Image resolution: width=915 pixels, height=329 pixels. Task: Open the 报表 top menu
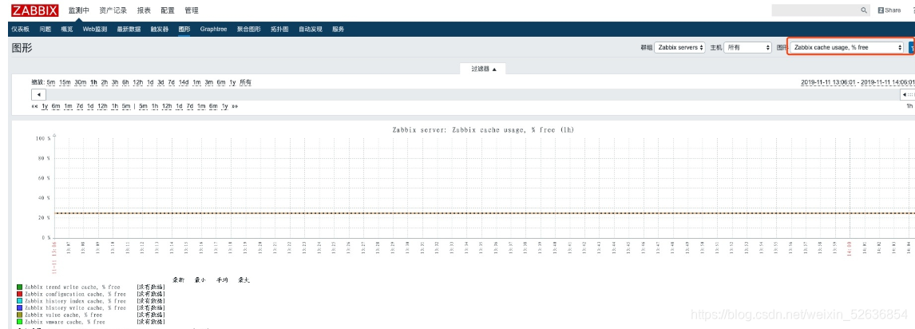click(144, 10)
